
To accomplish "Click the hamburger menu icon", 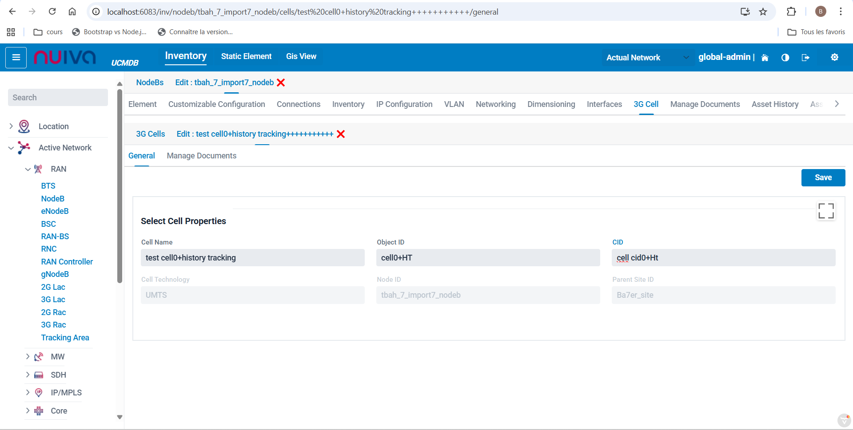I will pyautogui.click(x=16, y=57).
